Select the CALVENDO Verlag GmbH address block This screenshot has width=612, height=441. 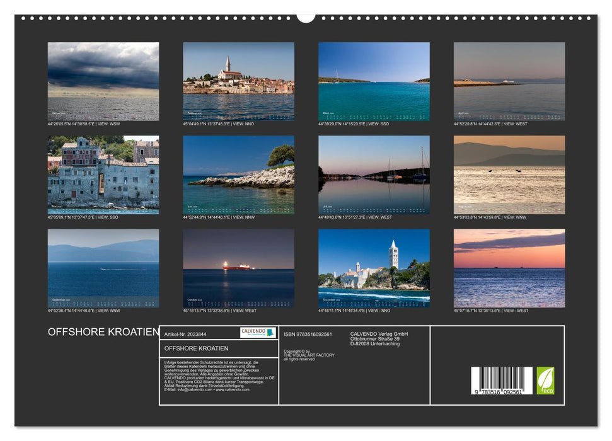coord(379,338)
